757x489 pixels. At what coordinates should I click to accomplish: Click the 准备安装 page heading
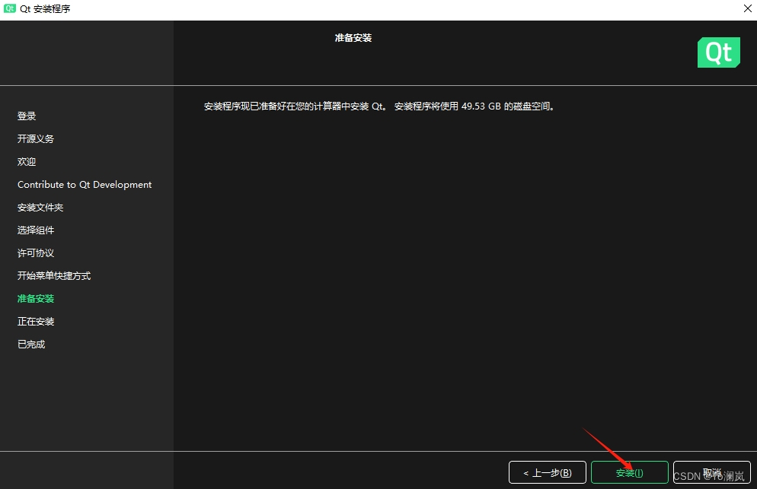(x=353, y=37)
